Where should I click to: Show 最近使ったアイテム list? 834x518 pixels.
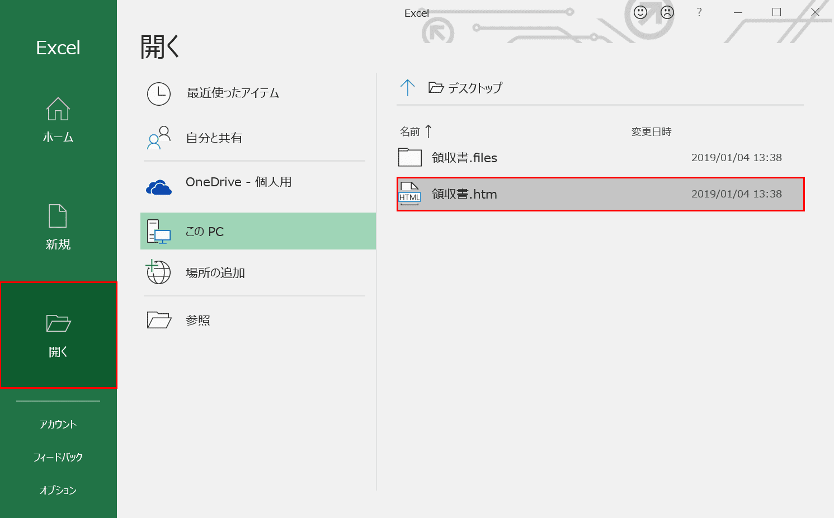258,93
